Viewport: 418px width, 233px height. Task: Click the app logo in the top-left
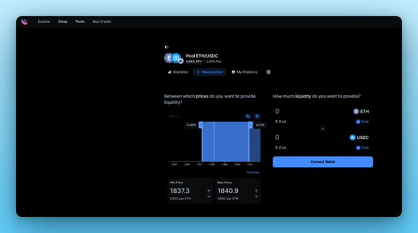click(25, 21)
